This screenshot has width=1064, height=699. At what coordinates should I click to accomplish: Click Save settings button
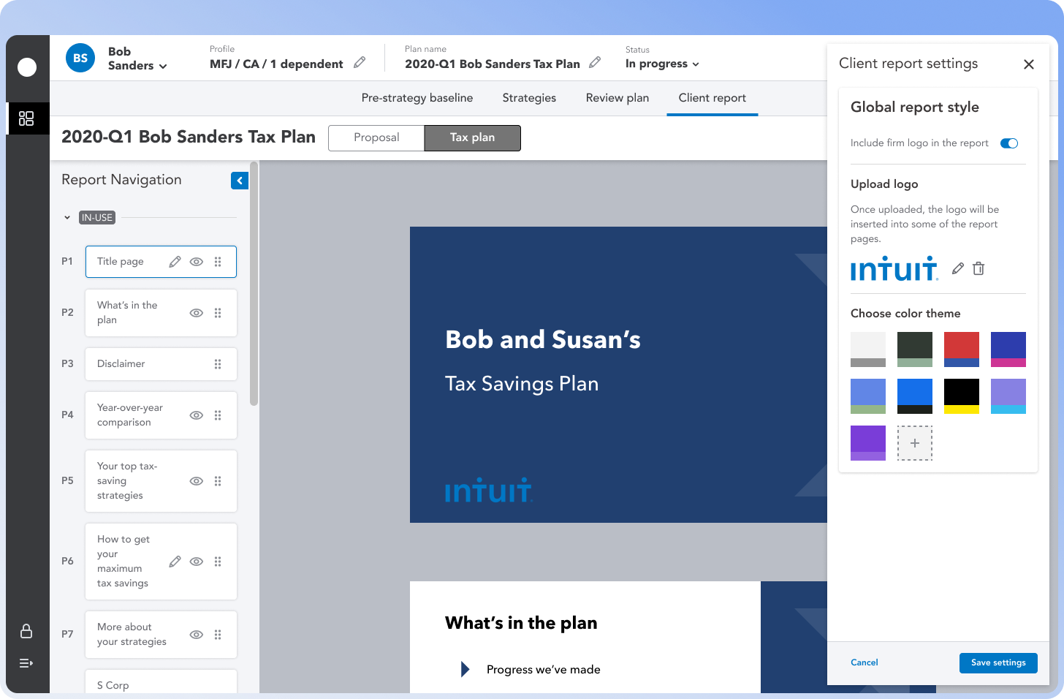(998, 662)
